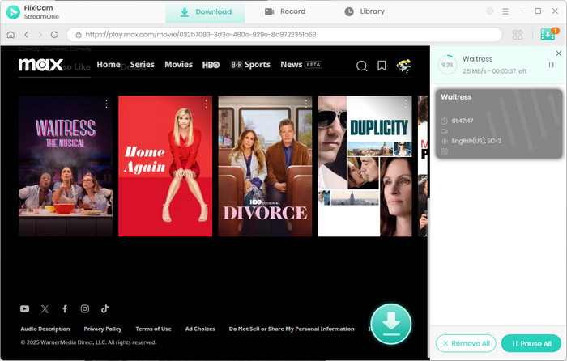This screenshot has height=361, width=567.
Task: Go to the browser home page icon
Action: 11,35
